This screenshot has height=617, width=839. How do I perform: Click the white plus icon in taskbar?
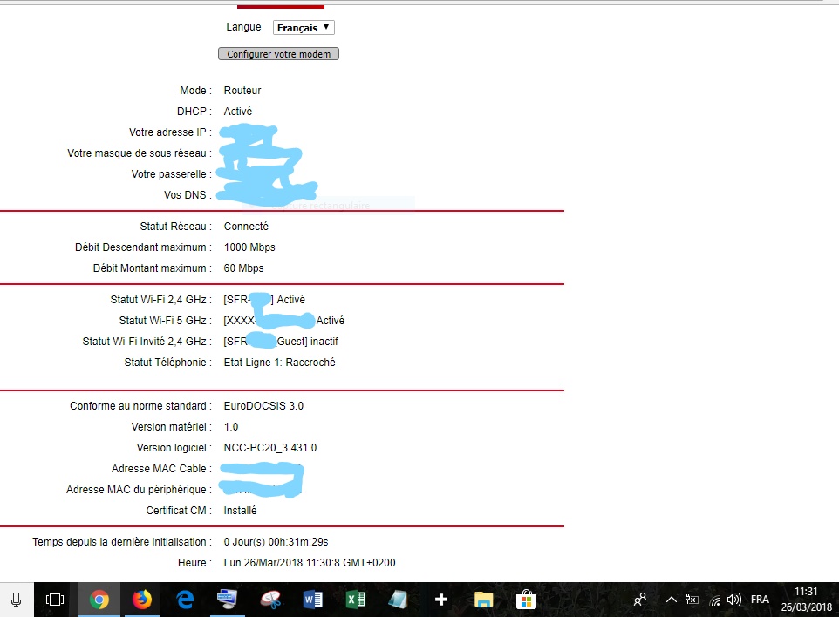[441, 600]
